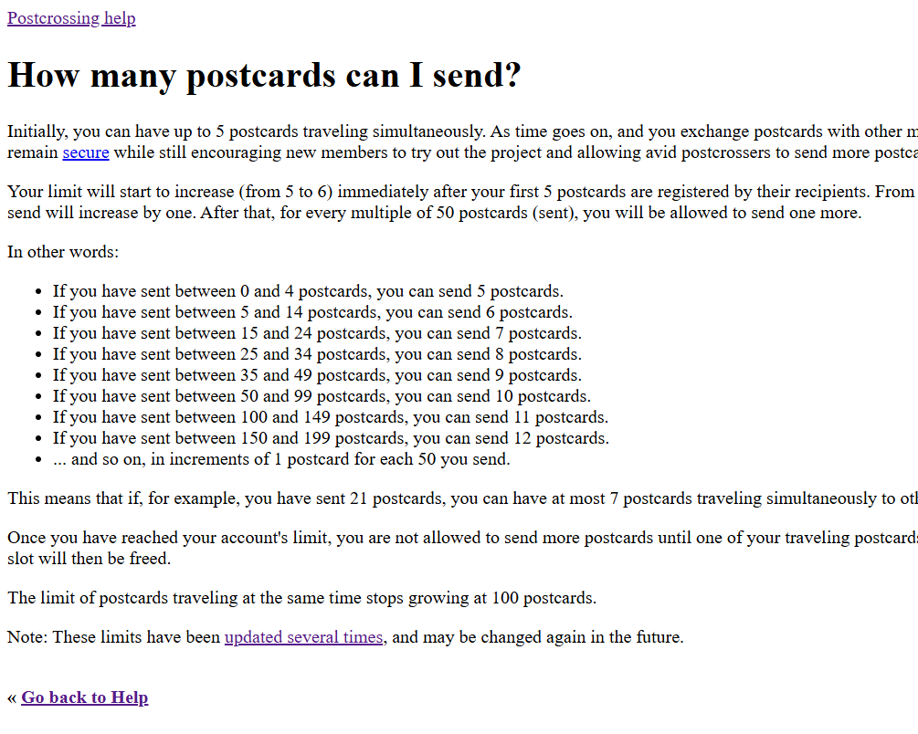Viewport: 918px width, 734px height.
Task: Go back to Help page
Action: (x=84, y=697)
